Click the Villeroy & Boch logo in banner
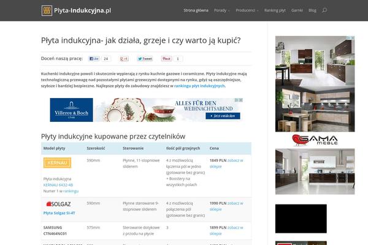The image size is (368, 245). tap(71, 110)
